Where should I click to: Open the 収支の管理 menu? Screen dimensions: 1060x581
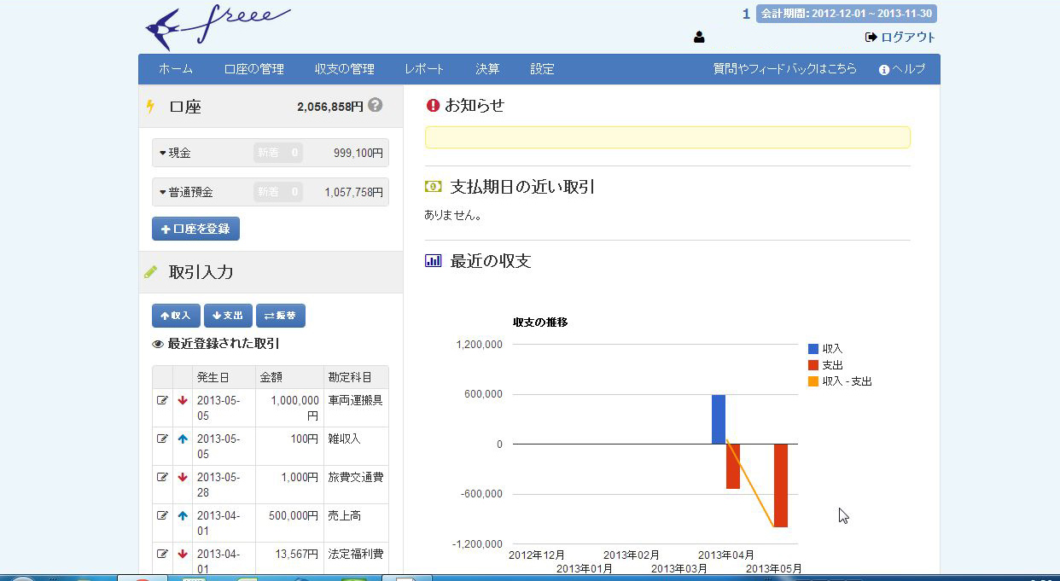click(345, 69)
